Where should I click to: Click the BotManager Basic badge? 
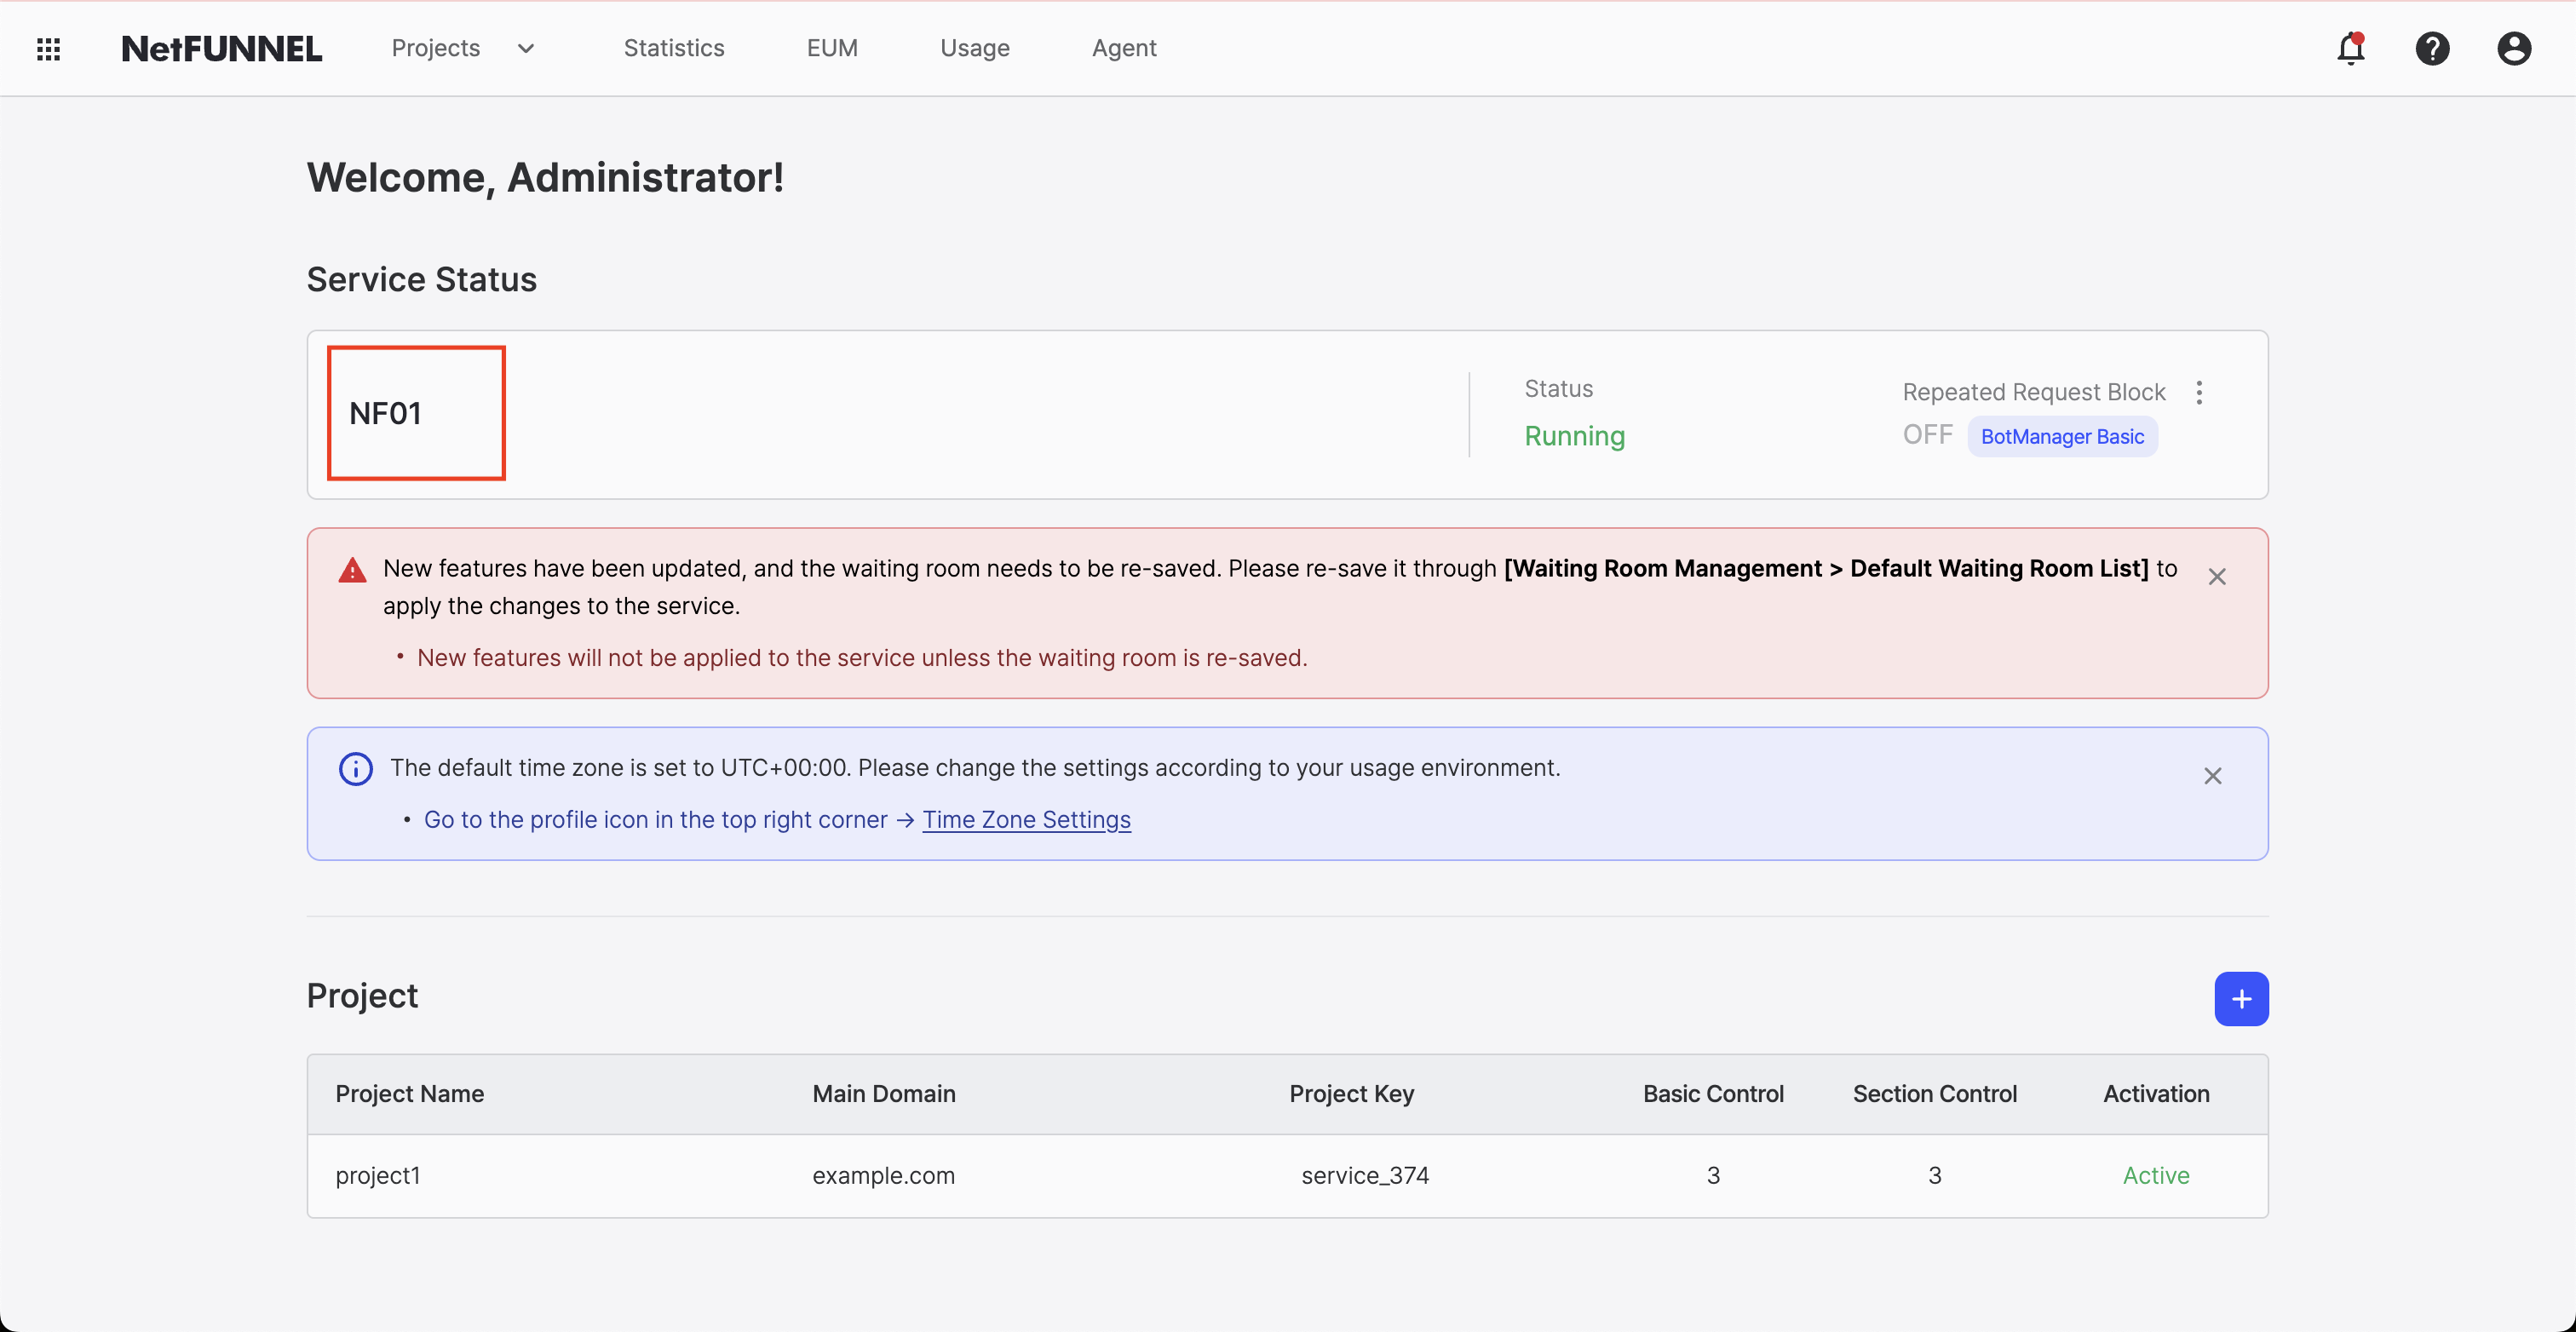click(2062, 437)
